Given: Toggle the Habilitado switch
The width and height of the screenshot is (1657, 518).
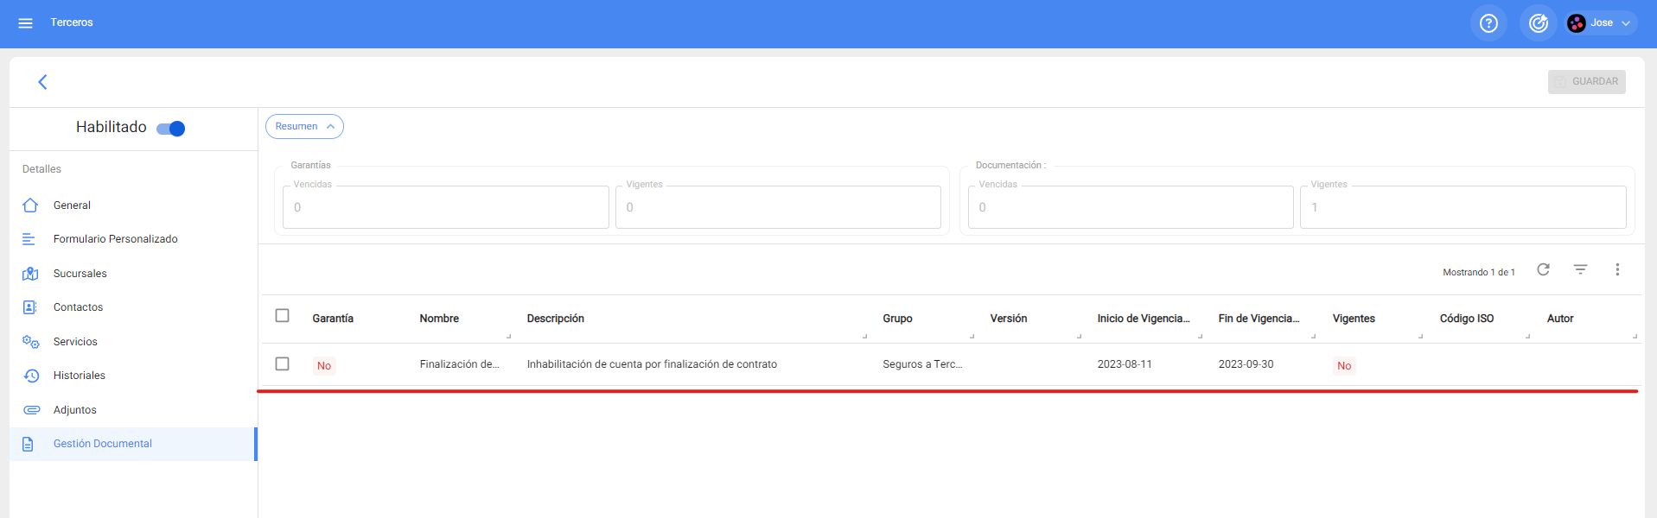Looking at the screenshot, I should point(171,129).
